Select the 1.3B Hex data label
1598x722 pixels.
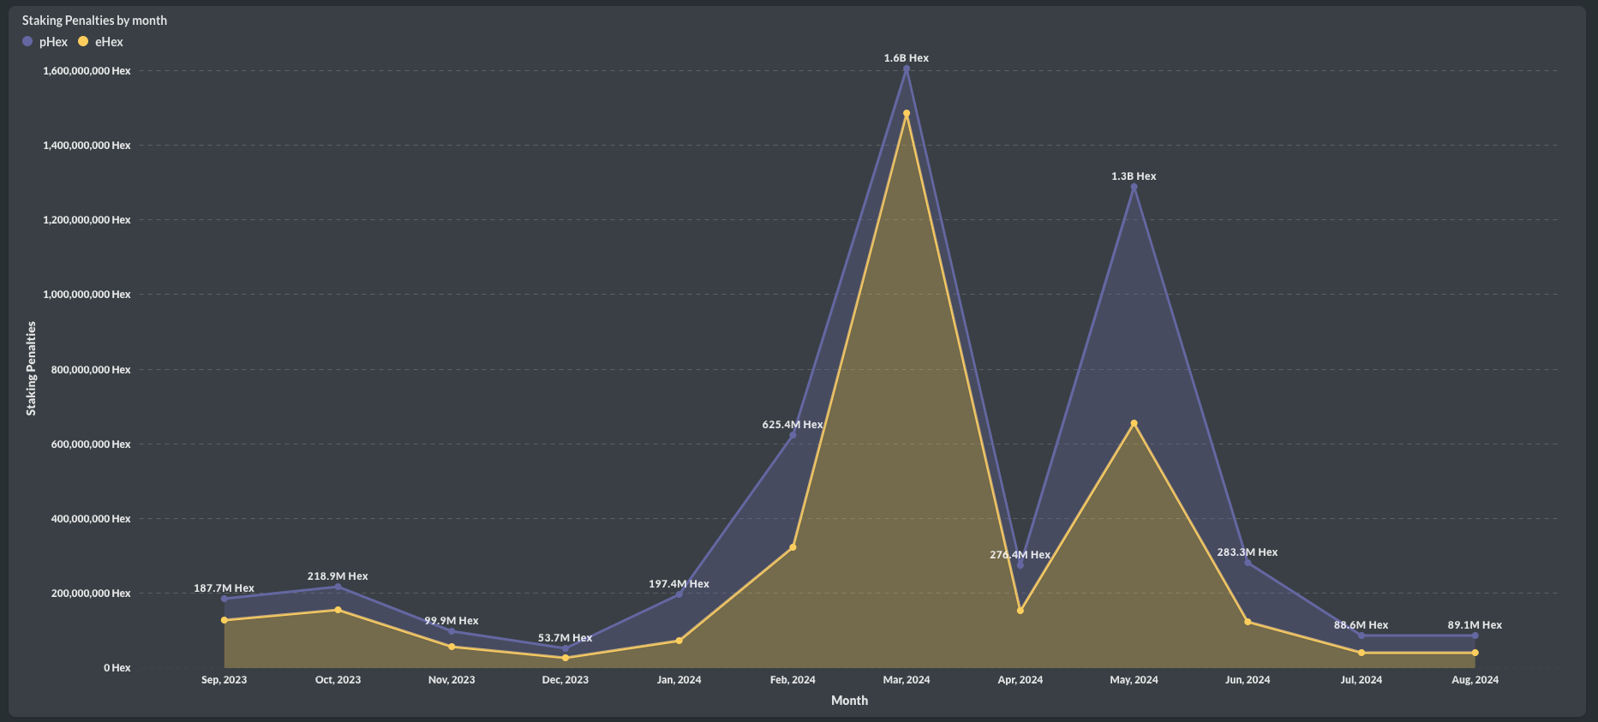(x=1134, y=176)
